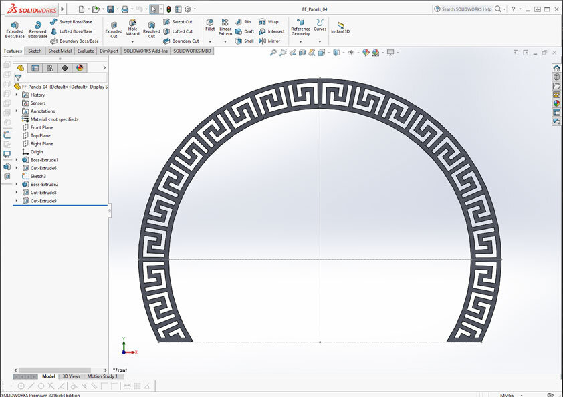Select the Lofted Cut feature
This screenshot has height=397, width=563.
click(178, 31)
